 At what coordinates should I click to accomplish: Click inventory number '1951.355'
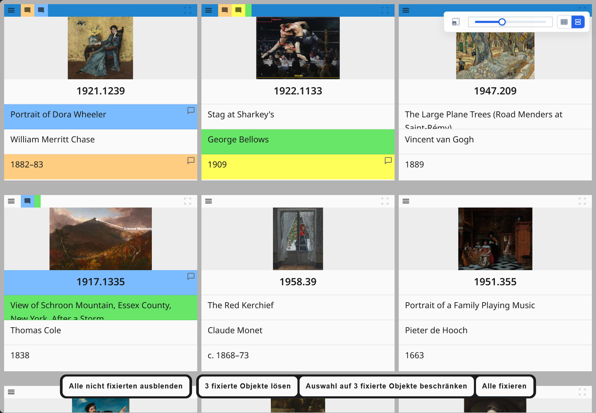click(495, 282)
